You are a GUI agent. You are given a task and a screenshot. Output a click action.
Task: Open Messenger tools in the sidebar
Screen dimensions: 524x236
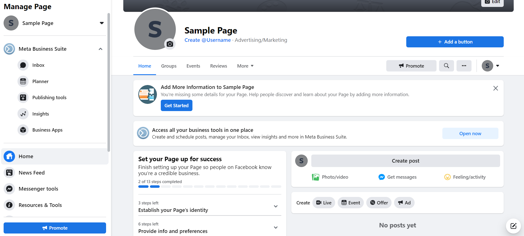pos(38,189)
